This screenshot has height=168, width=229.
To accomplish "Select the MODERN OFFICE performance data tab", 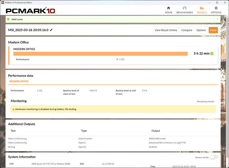I will tap(19, 81).
